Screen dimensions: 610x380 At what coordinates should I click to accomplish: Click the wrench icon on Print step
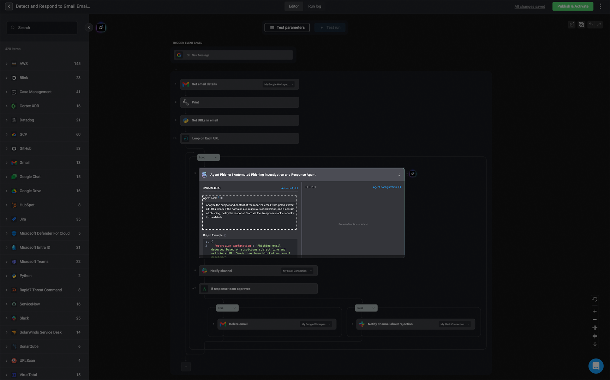(186, 102)
